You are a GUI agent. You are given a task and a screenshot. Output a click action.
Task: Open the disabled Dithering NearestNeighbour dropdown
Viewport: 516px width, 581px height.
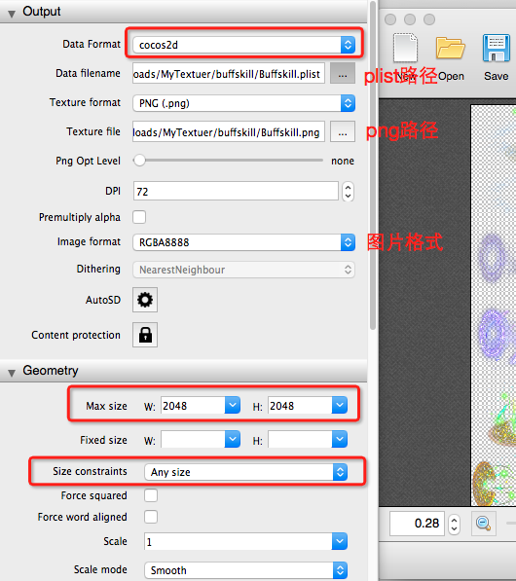point(244,270)
